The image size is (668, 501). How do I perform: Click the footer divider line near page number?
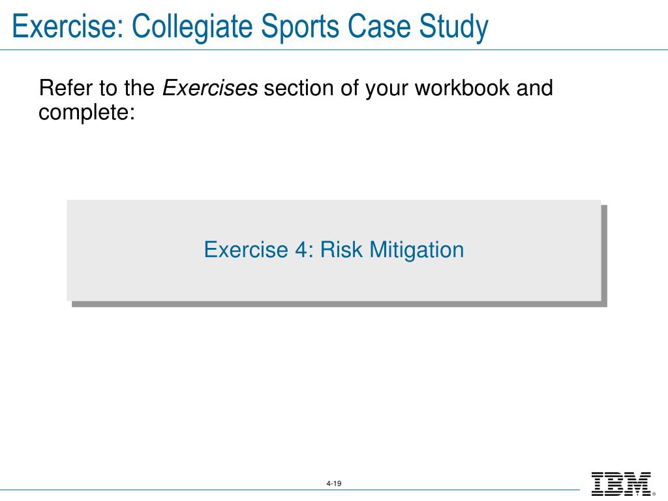pos(290,489)
